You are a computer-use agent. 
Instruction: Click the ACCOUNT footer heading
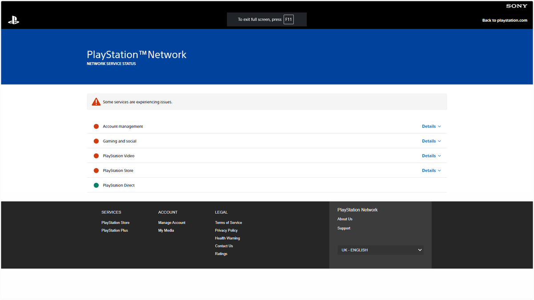(x=168, y=212)
